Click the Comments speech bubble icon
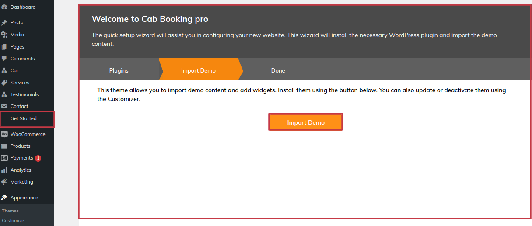532x226 pixels. click(x=4, y=59)
